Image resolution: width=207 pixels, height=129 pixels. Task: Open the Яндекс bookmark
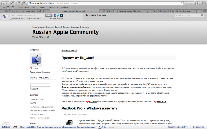tap(43, 7)
